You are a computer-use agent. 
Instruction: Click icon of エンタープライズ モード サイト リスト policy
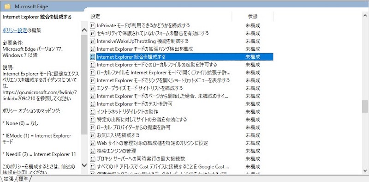point(93,88)
